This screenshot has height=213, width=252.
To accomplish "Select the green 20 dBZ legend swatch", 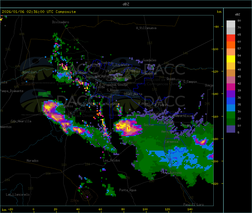I will coord(231,115).
